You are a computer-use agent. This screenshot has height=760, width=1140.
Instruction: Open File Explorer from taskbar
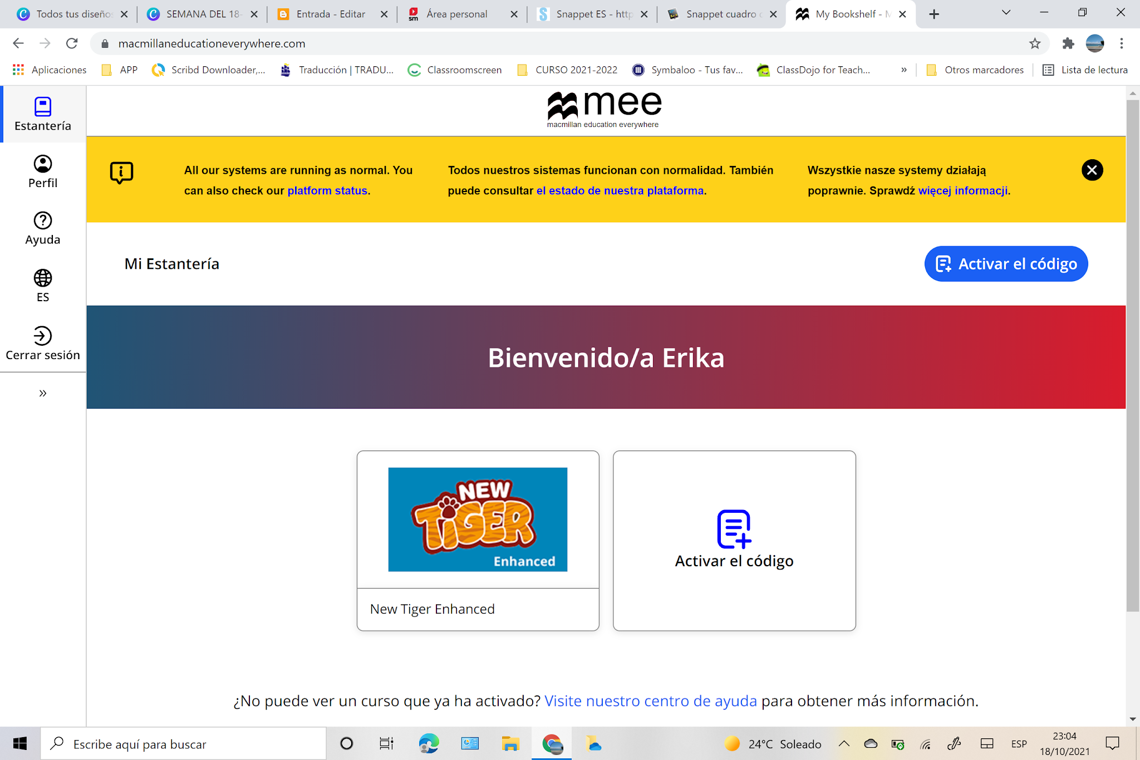[x=510, y=744]
